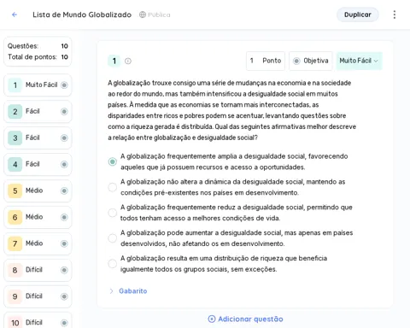This screenshot has width=410, height=328.
Task: Open the Objetiva question type selector
Action: click(x=311, y=61)
